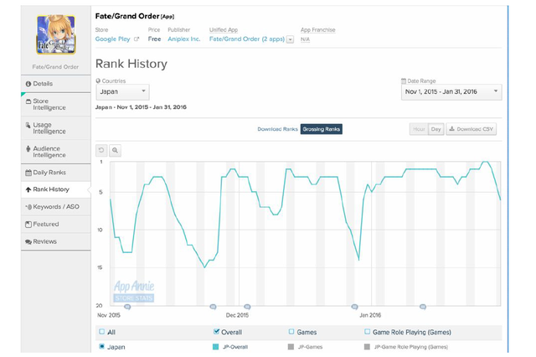Open Usage Intelligence section
Screen dimensions: 536x357
[x=56, y=128]
